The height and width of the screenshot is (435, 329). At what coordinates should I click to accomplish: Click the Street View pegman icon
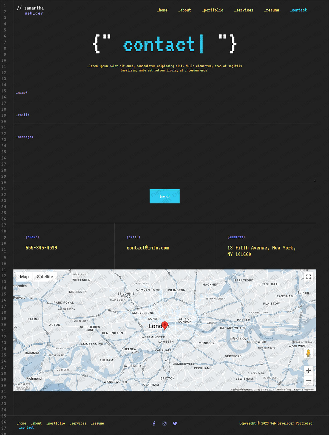(x=308, y=353)
